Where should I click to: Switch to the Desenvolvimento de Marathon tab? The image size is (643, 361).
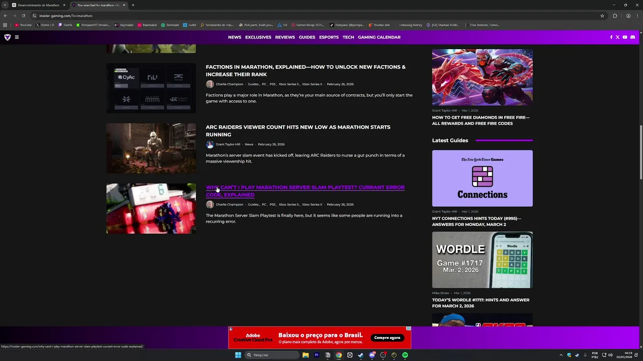coord(39,5)
